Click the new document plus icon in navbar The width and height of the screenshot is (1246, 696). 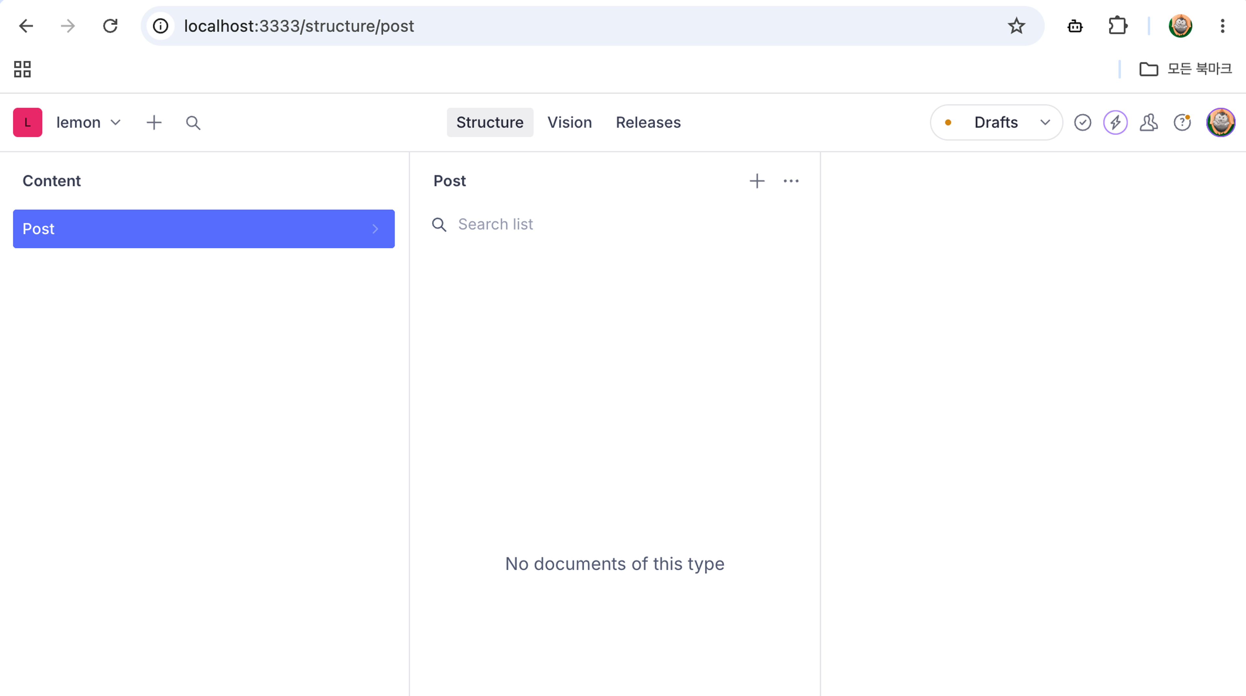pyautogui.click(x=154, y=122)
